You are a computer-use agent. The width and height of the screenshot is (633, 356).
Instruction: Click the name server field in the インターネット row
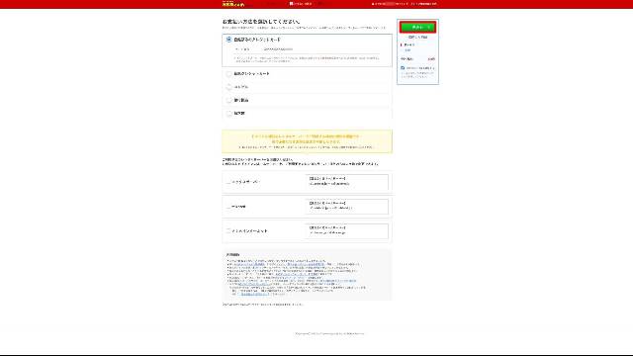coord(347,230)
